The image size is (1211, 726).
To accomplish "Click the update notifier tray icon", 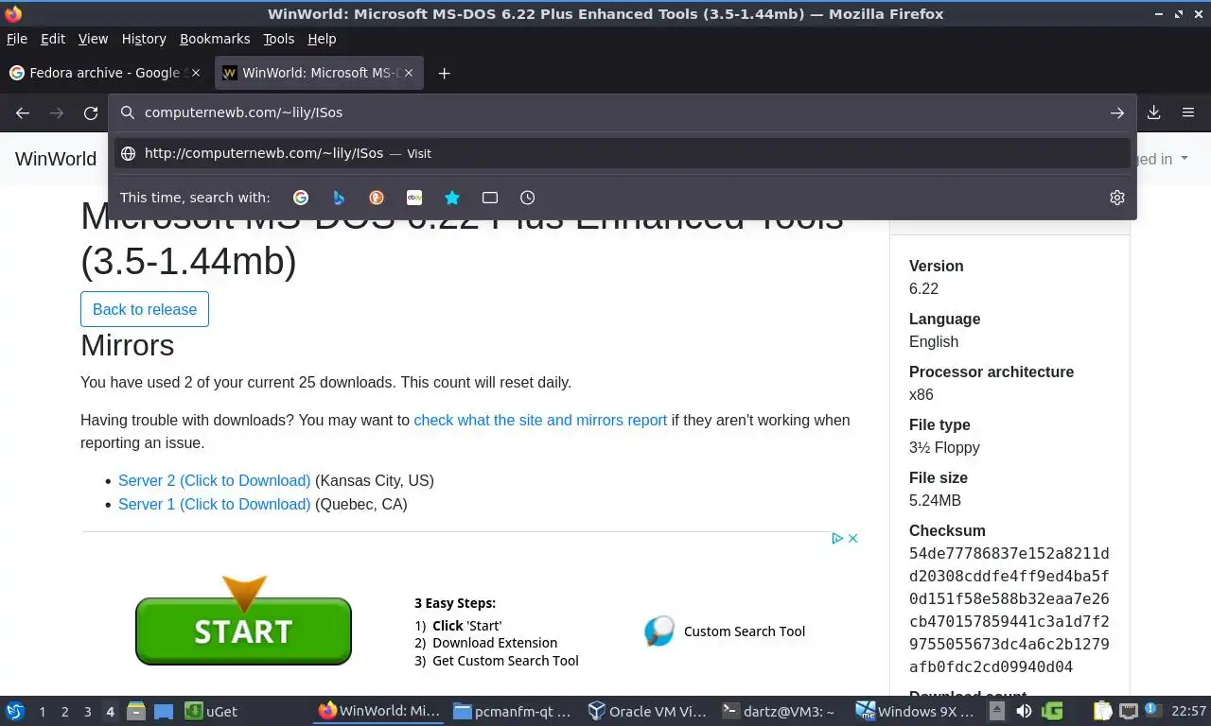I will tap(1151, 710).
